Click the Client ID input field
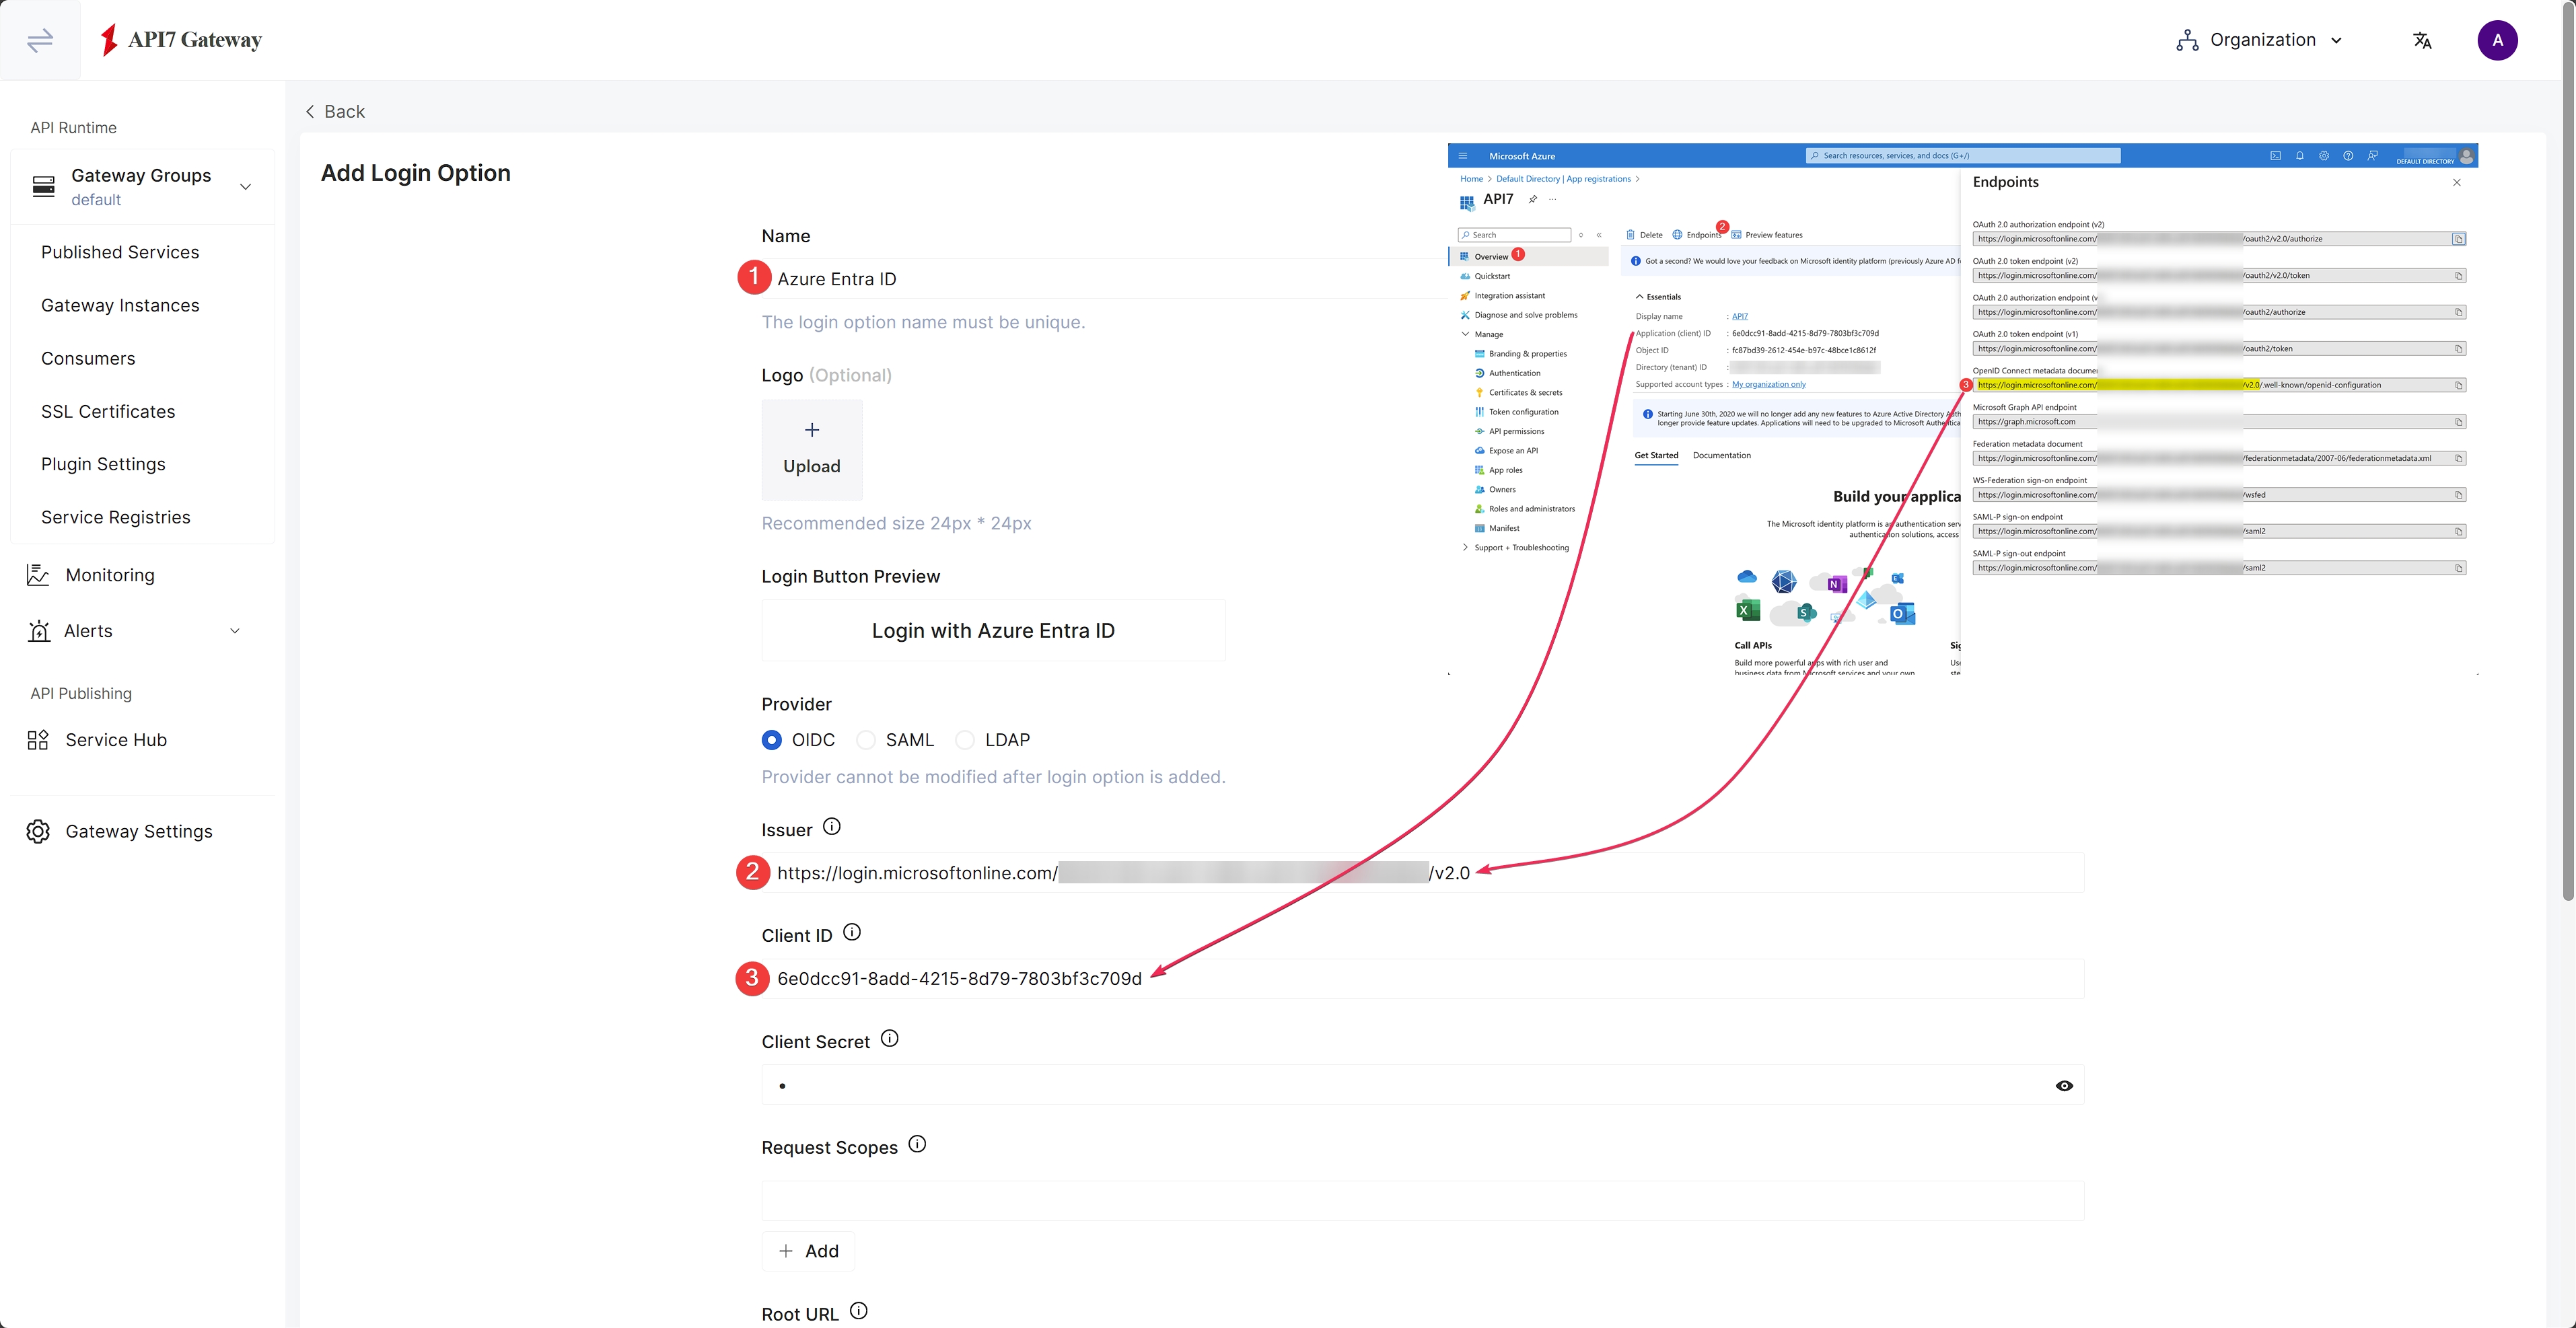Image resolution: width=2576 pixels, height=1328 pixels. (x=1422, y=979)
